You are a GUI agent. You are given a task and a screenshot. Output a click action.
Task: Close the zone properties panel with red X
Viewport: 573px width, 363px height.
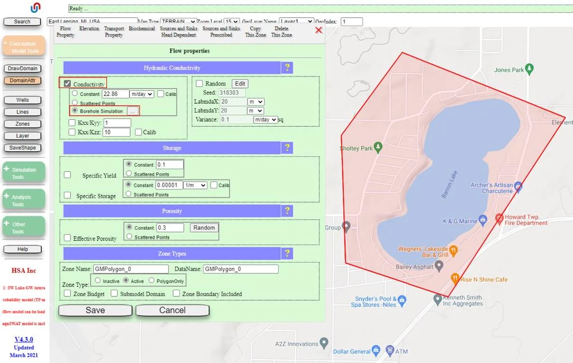pyautogui.click(x=319, y=30)
